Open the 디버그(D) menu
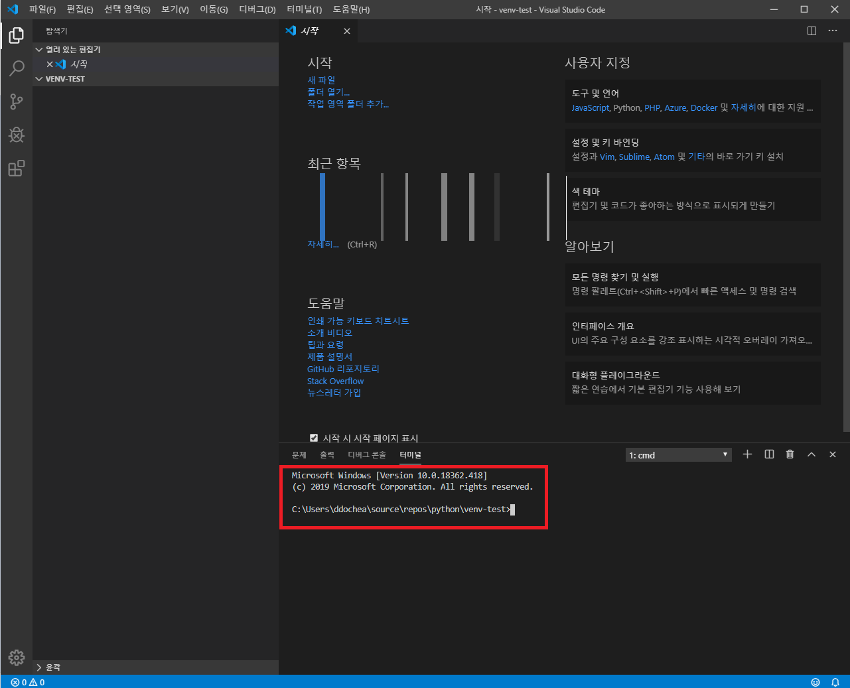 click(x=257, y=9)
